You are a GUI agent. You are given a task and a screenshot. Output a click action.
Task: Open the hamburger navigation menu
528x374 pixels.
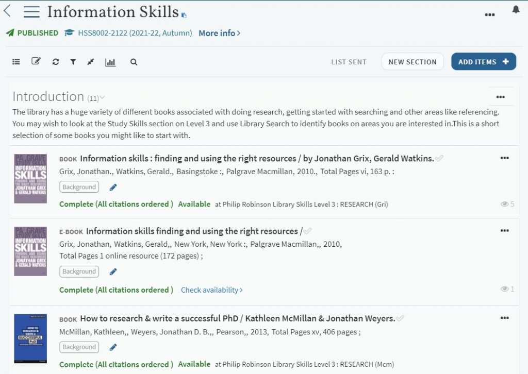pyautogui.click(x=31, y=12)
